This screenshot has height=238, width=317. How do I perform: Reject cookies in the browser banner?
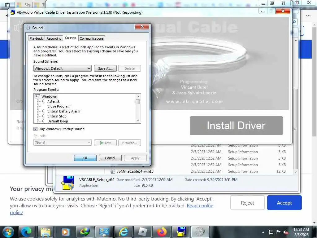click(x=247, y=203)
